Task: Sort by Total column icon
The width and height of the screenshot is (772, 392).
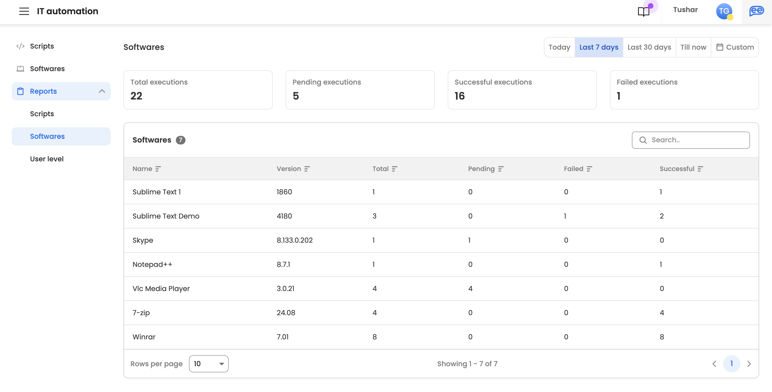Action: click(x=394, y=169)
